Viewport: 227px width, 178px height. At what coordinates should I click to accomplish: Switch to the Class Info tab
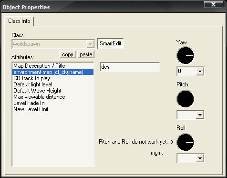tap(19, 21)
